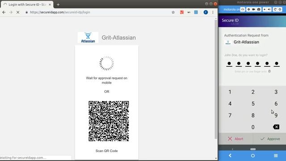Take a screenshot with the camera icon
286x161 pixels.
click(259, 9)
